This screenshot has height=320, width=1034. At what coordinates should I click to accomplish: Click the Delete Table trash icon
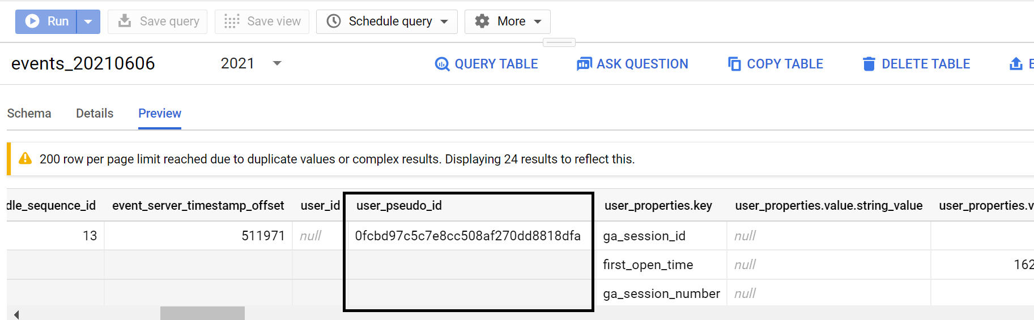click(x=869, y=64)
